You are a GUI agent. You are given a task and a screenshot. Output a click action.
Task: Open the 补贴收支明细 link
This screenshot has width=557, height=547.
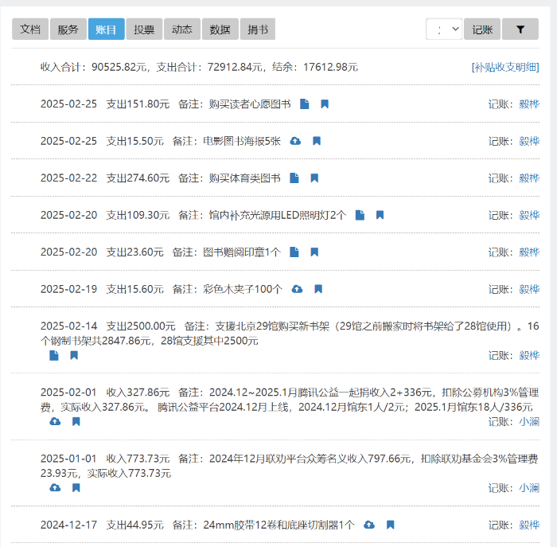coord(505,67)
